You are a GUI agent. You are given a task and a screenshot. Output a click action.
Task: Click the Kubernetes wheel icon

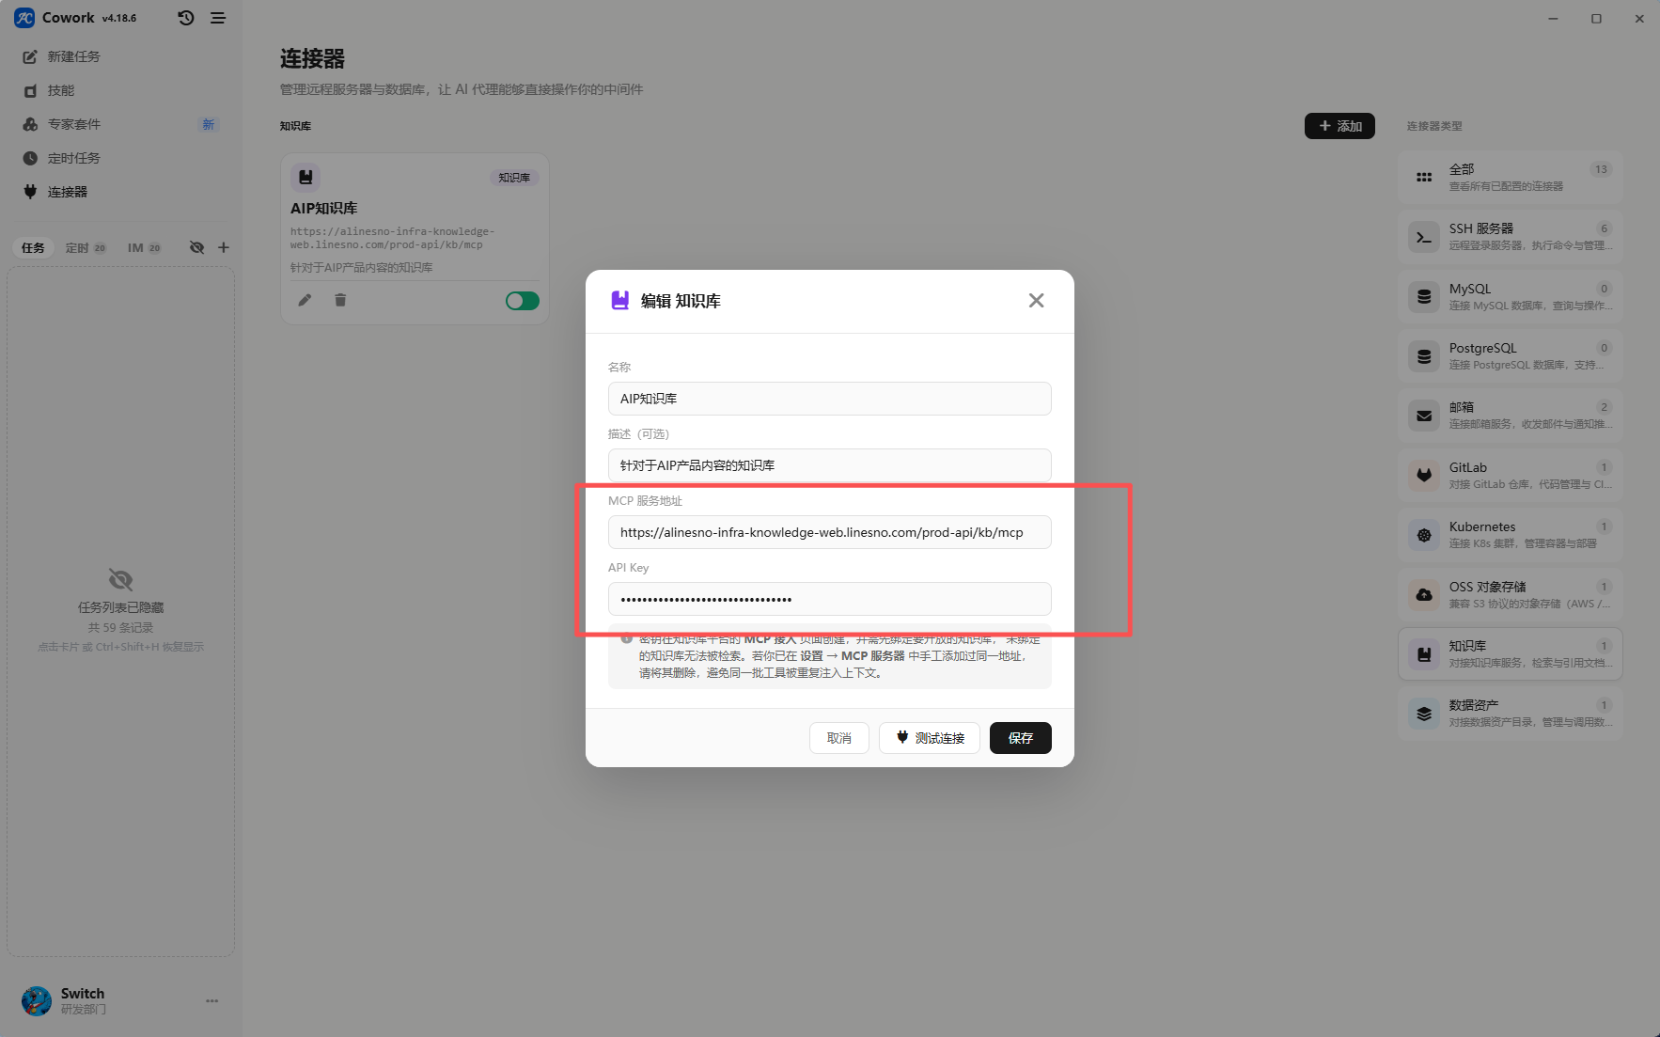click(x=1424, y=535)
